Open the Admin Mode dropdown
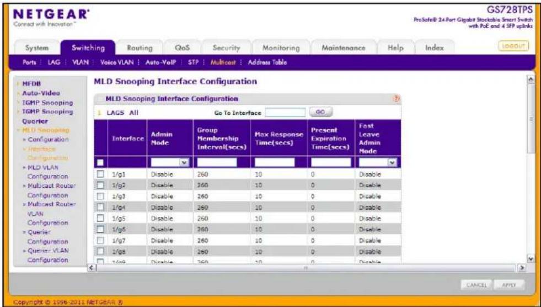541x307 pixels. coord(170,162)
